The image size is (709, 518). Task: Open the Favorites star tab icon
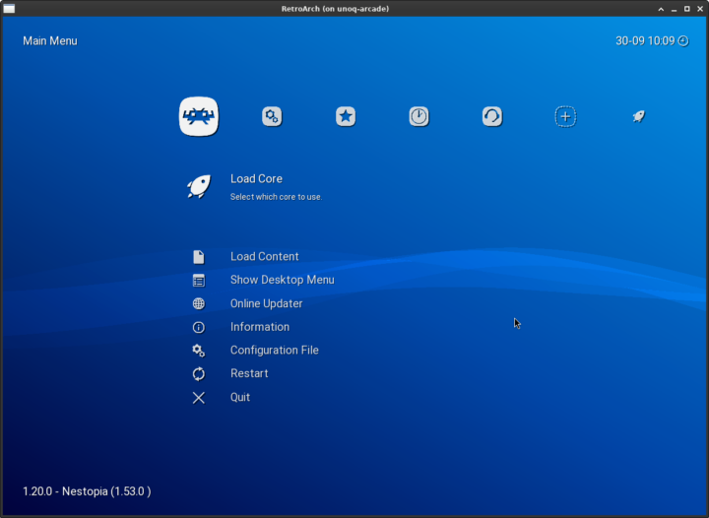[346, 116]
